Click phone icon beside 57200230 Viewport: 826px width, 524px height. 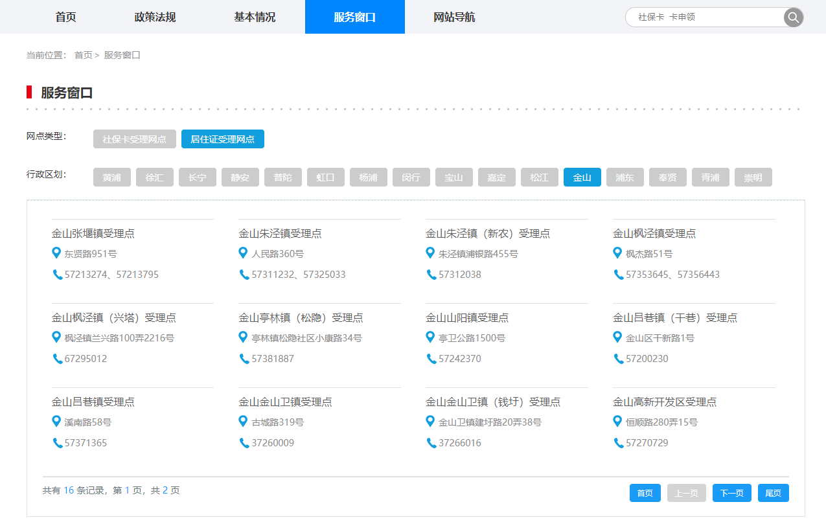click(x=619, y=359)
